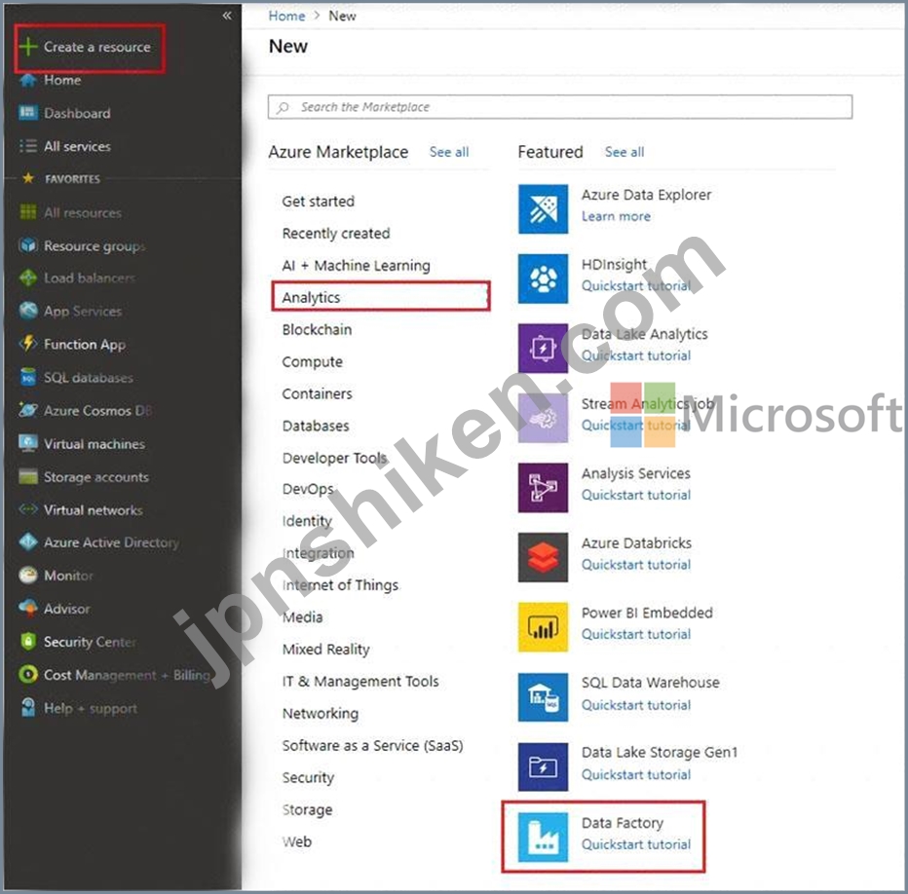Open the Security Center shield icon
The height and width of the screenshot is (894, 908).
coord(28,642)
